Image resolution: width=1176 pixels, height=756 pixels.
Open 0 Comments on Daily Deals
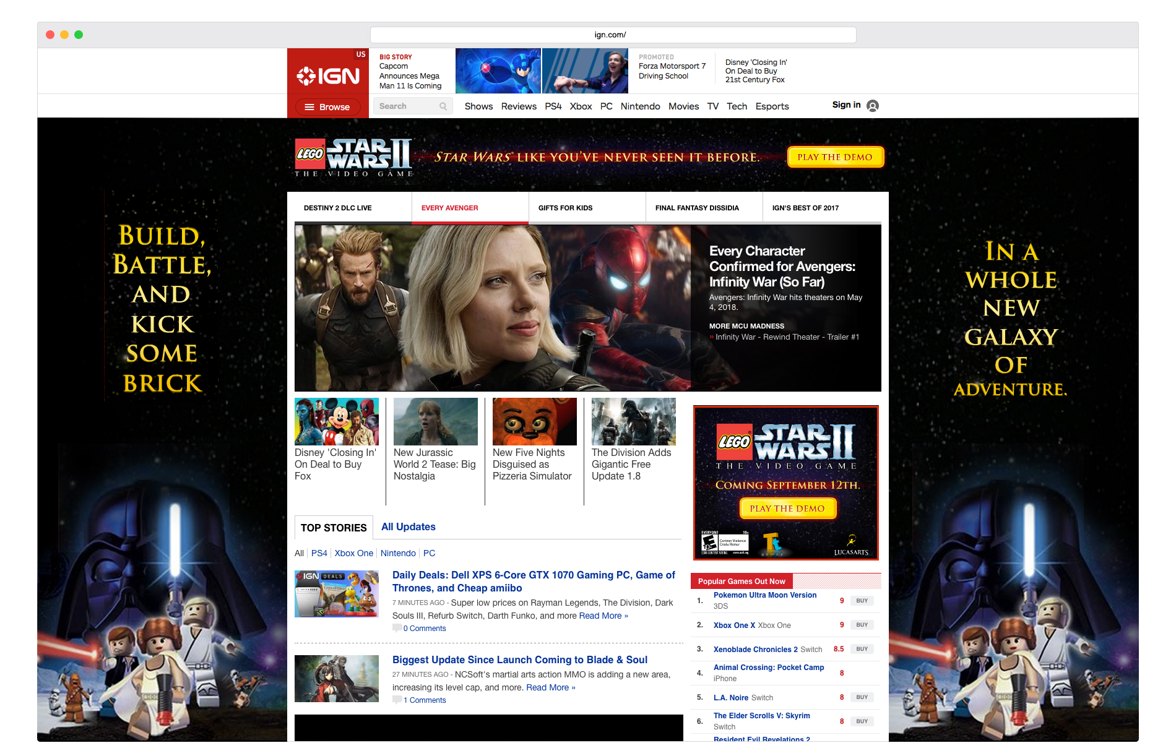425,629
